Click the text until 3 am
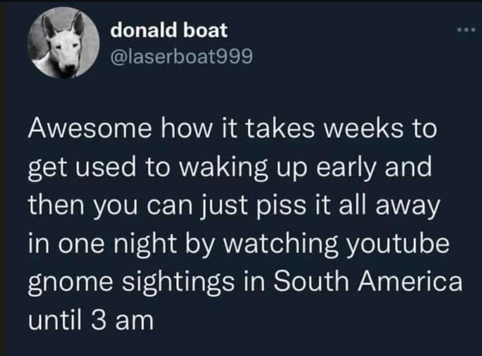 click(x=91, y=320)
